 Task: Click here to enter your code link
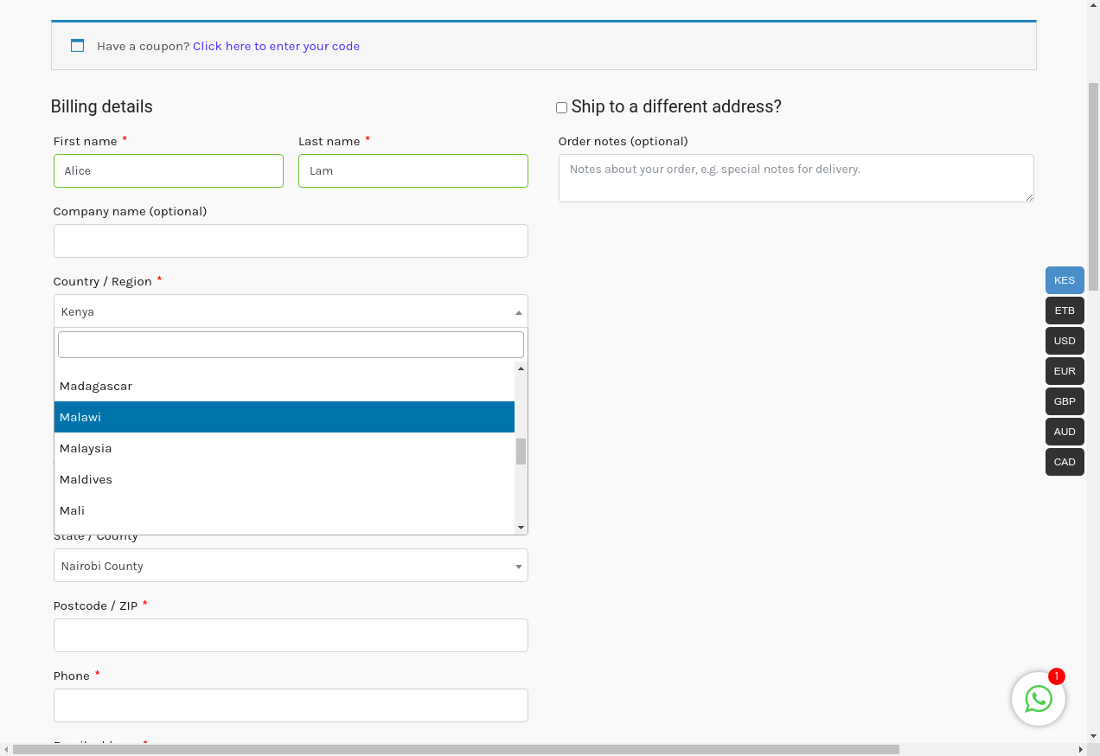276,46
